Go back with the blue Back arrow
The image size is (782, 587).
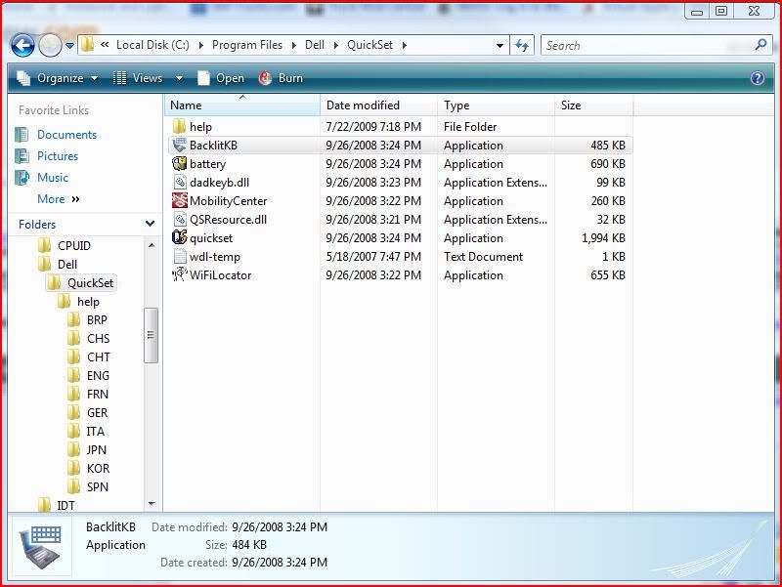[22, 46]
